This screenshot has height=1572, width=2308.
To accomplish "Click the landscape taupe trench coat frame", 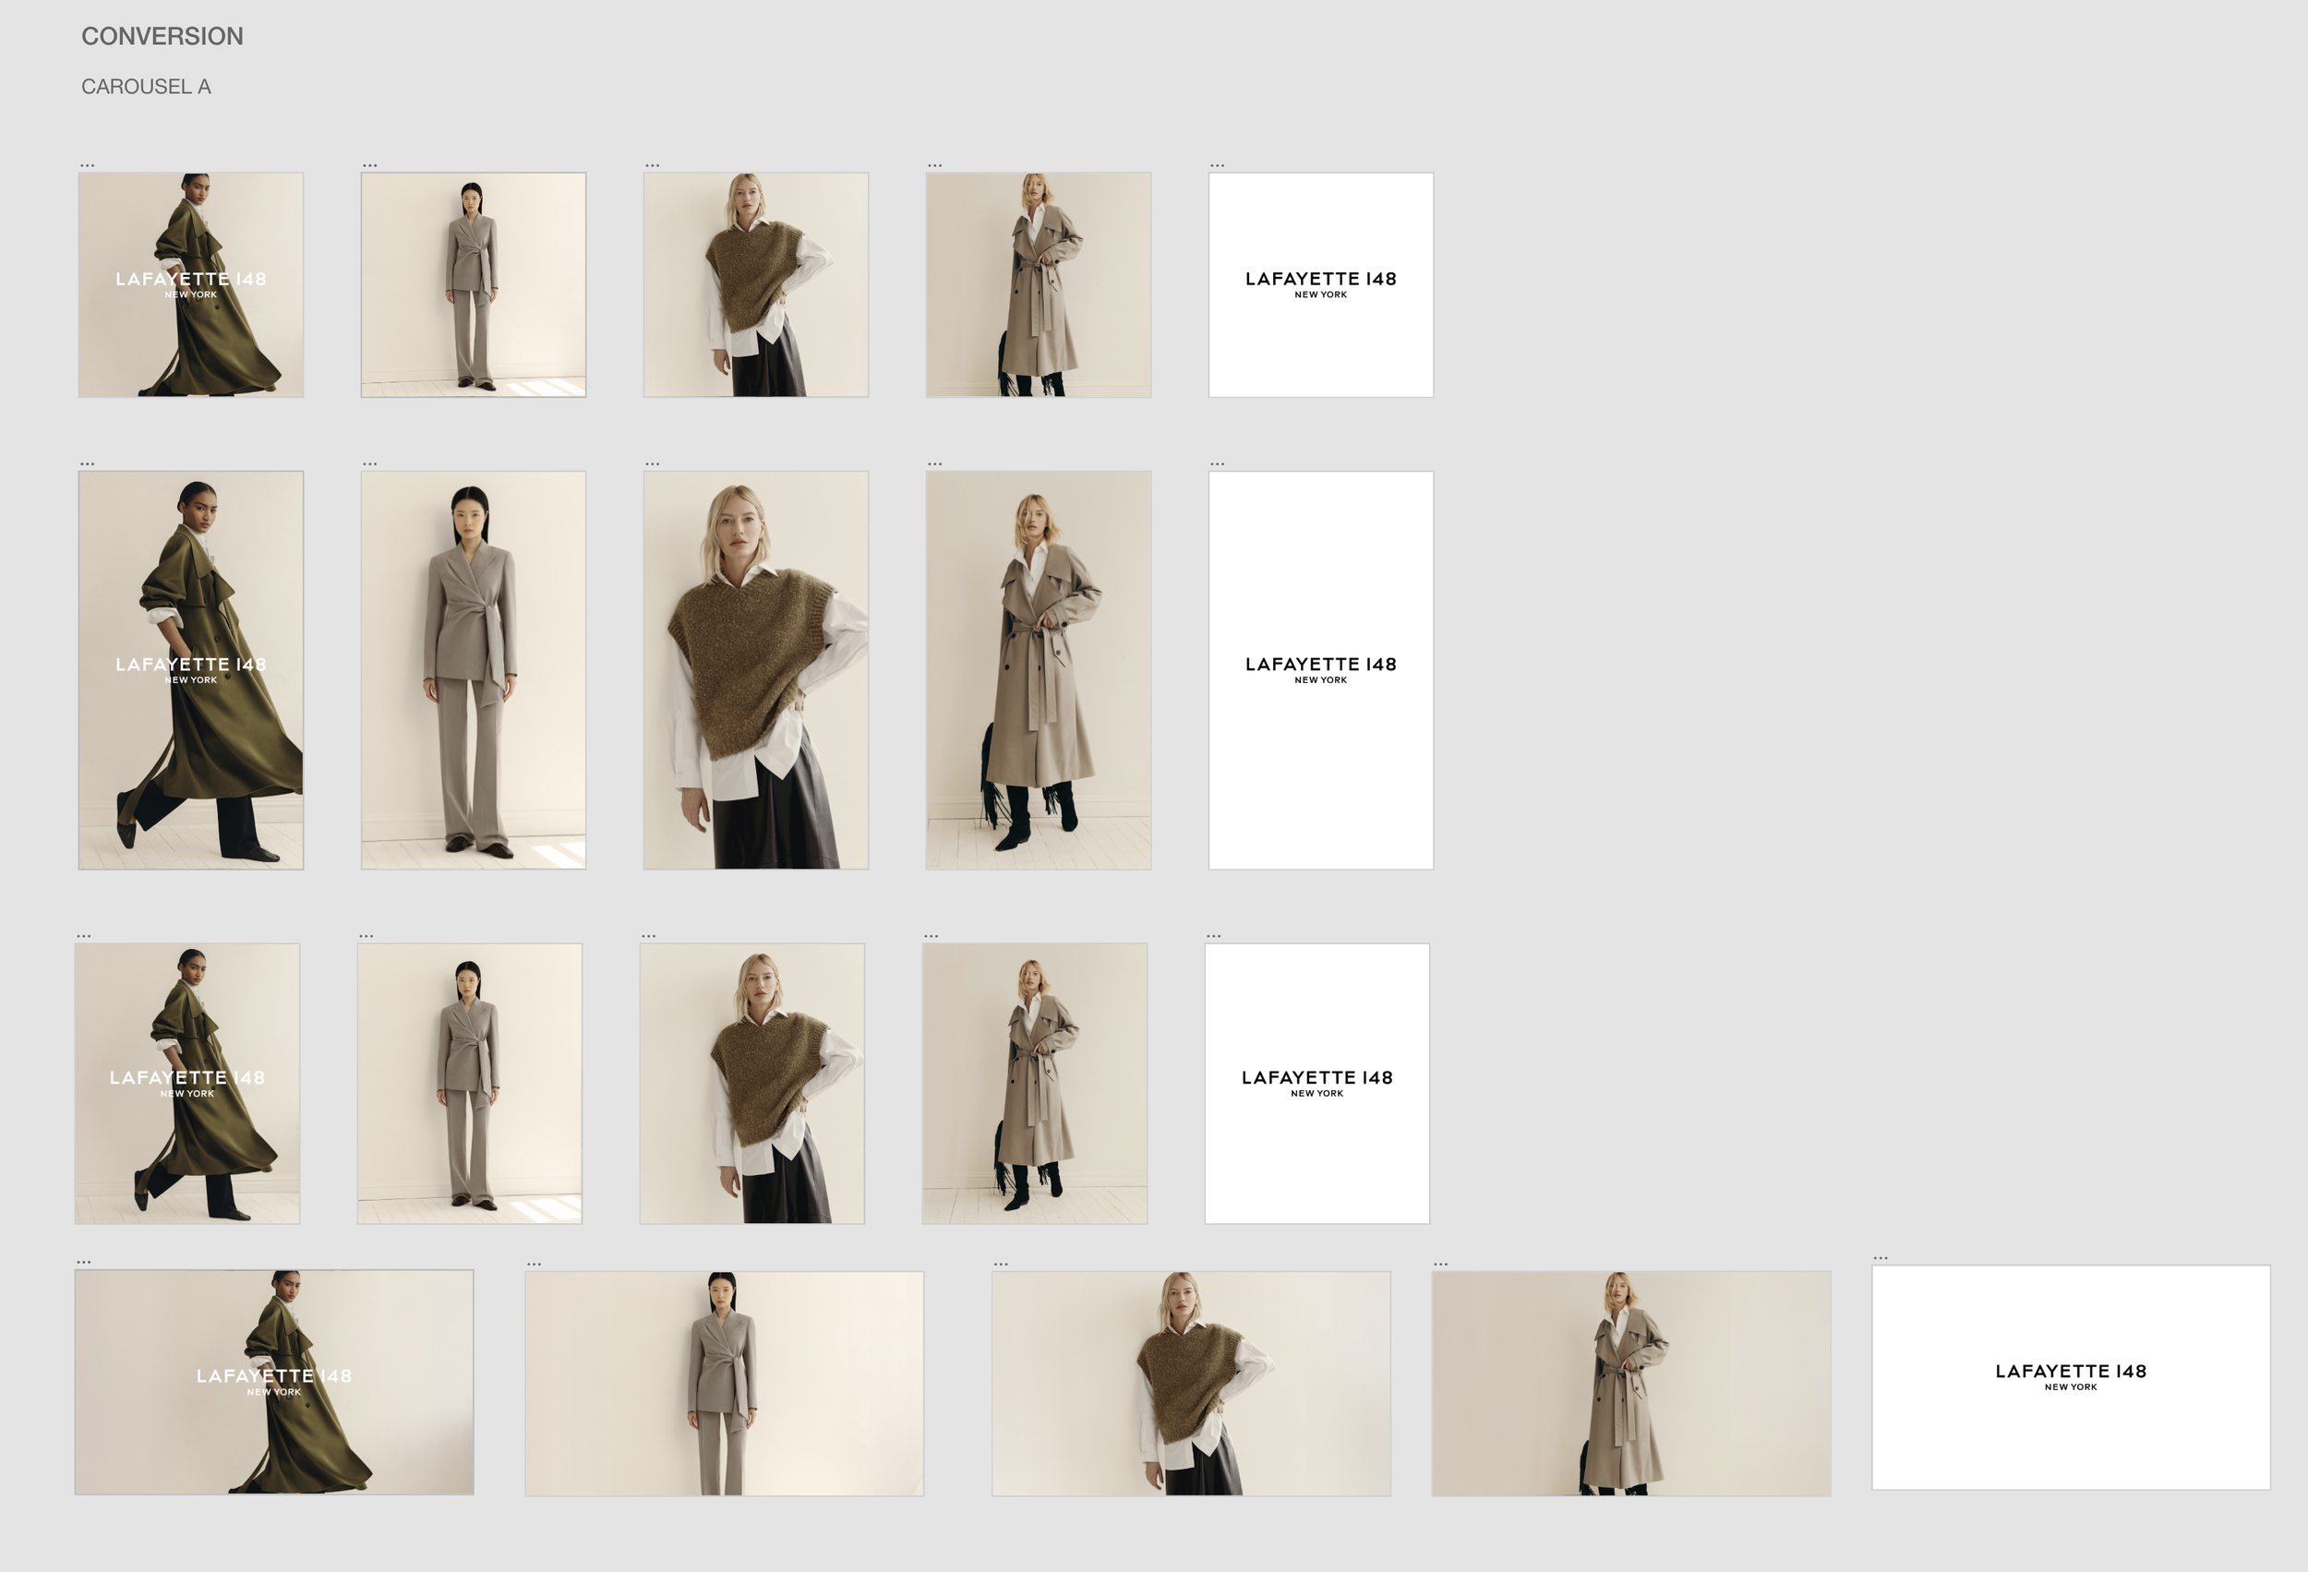I will [x=1630, y=1384].
